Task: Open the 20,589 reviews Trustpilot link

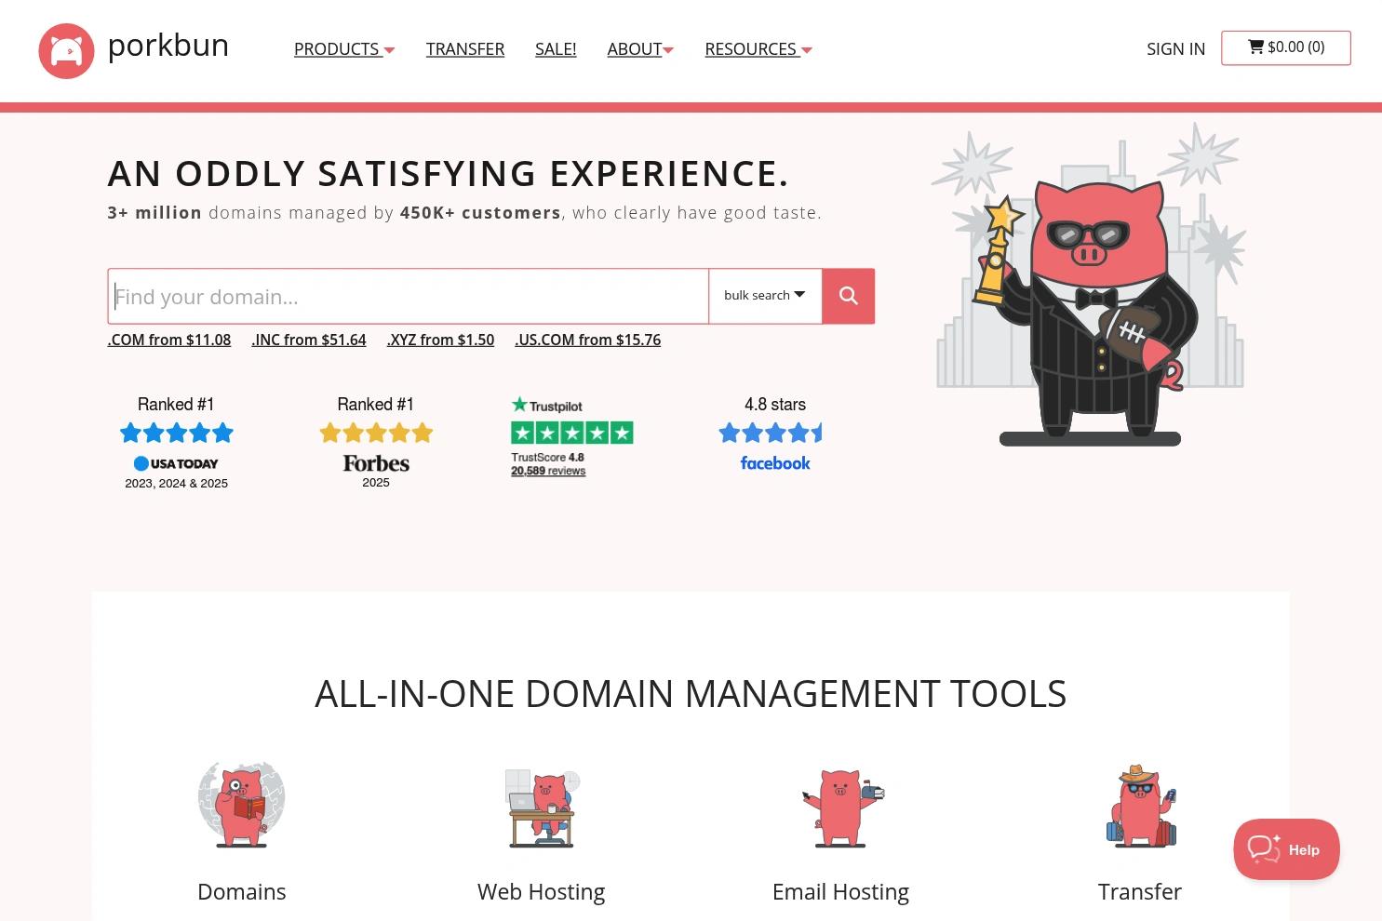Action: pos(548,471)
